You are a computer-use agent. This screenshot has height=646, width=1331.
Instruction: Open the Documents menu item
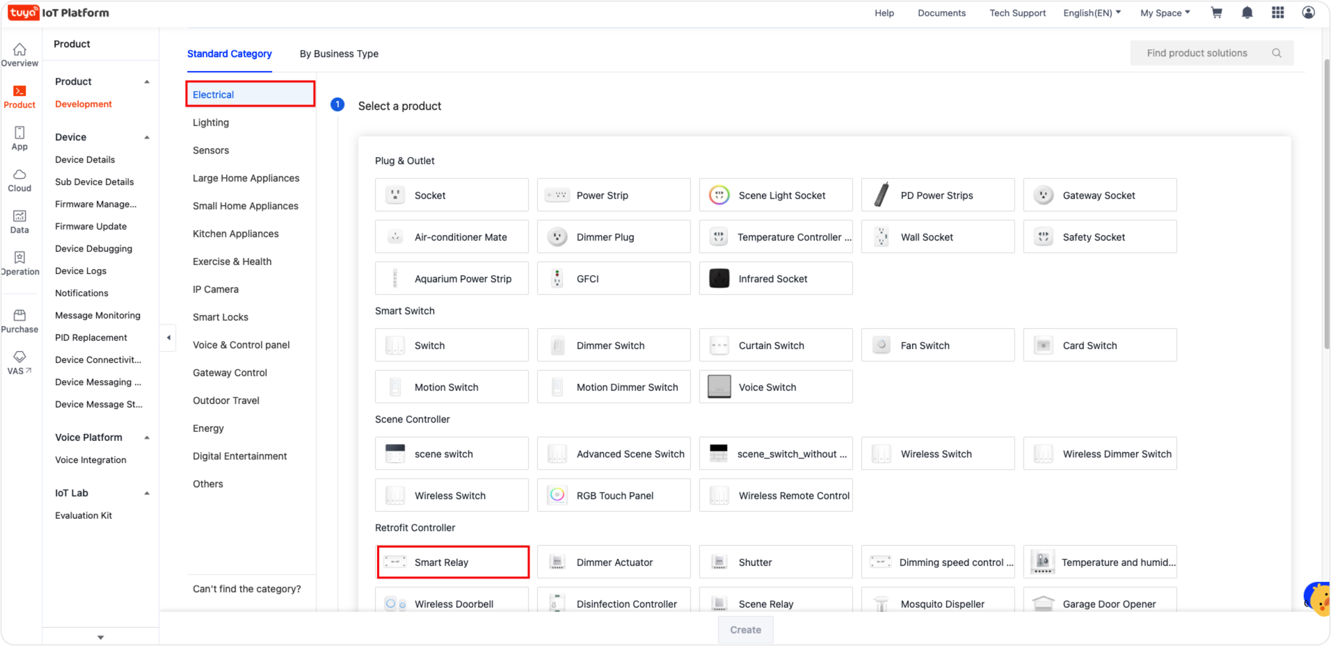[x=941, y=13]
